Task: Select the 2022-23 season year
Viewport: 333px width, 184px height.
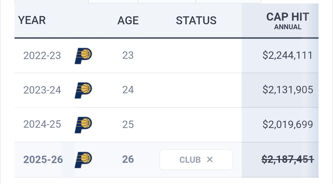Action: coord(42,56)
